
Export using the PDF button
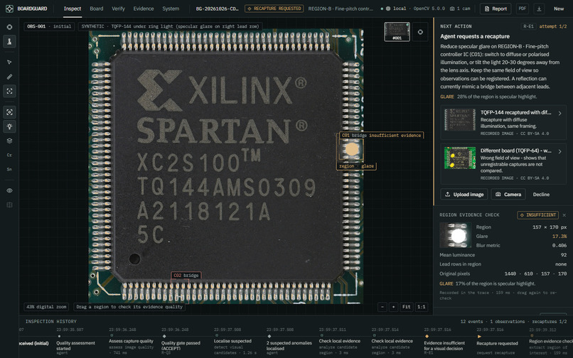coord(523,9)
